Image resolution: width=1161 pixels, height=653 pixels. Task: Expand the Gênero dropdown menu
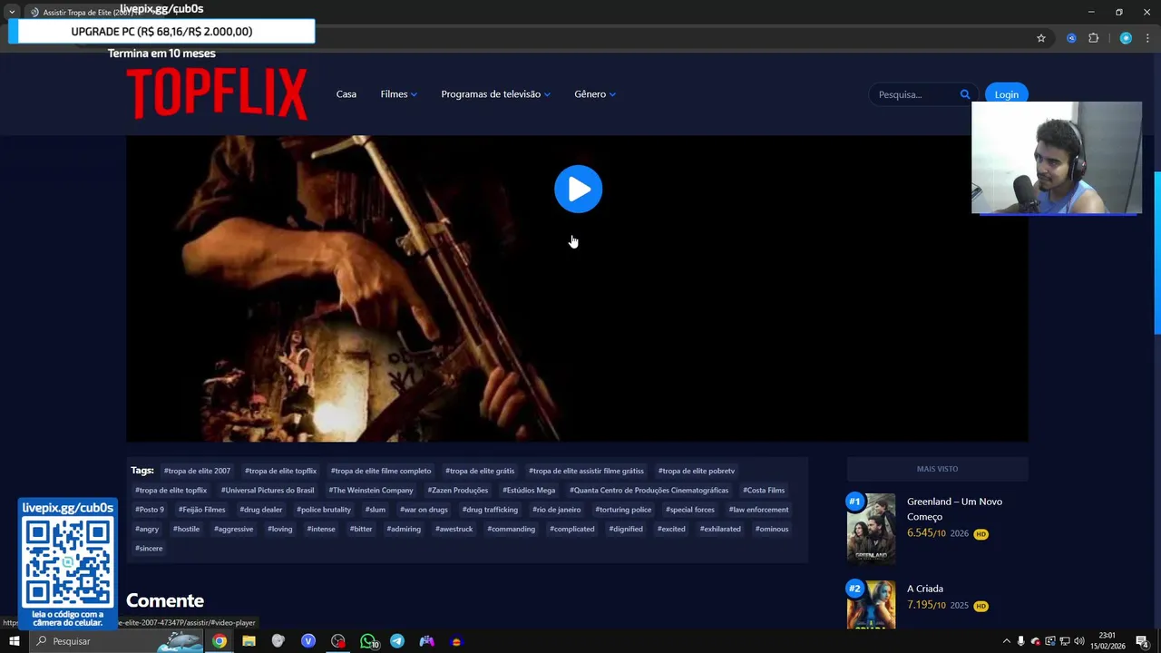point(595,94)
